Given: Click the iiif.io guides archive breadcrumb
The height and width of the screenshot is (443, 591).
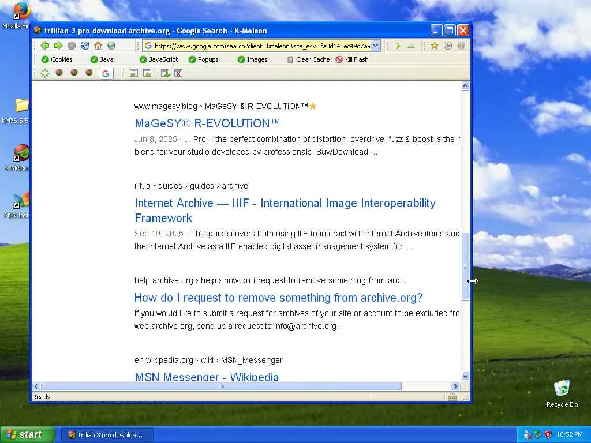Looking at the screenshot, I should click(191, 186).
